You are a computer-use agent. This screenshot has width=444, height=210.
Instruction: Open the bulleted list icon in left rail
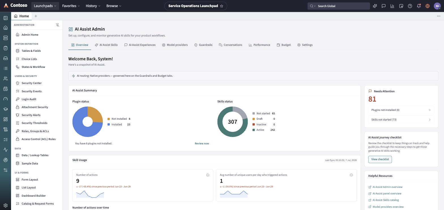click(5, 68)
